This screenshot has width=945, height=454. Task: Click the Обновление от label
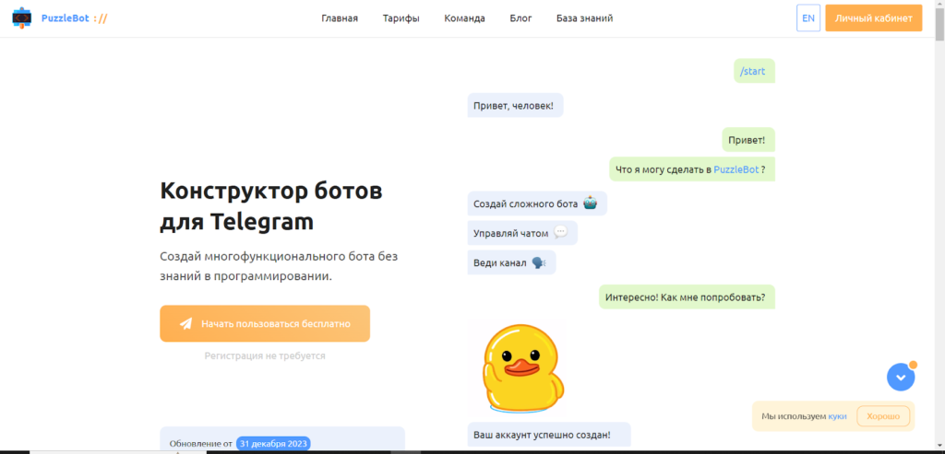point(200,444)
